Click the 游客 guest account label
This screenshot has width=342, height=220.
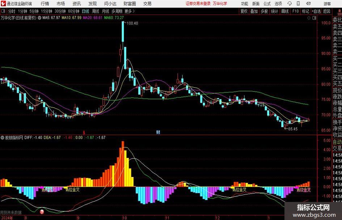[327, 4]
